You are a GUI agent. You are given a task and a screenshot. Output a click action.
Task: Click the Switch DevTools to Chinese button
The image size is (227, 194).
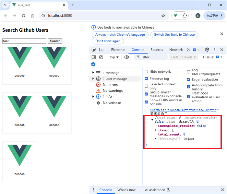pyautogui.click(x=174, y=35)
